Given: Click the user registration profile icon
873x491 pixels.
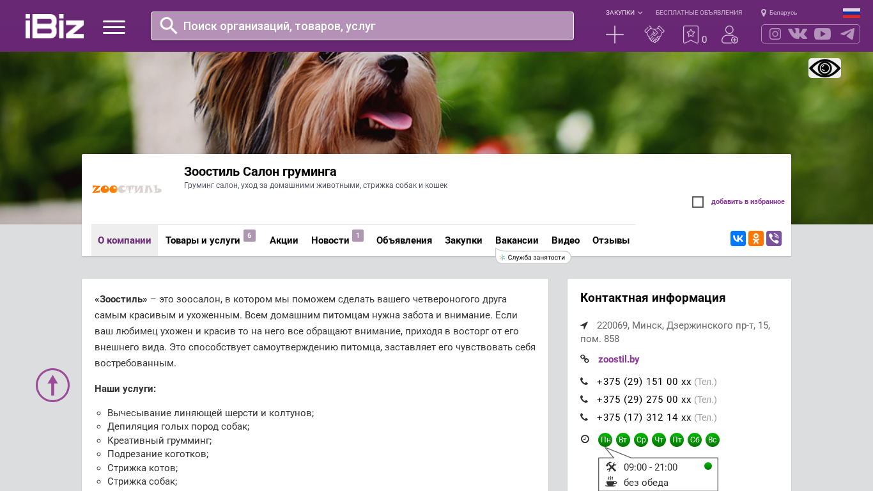Looking at the screenshot, I should coord(729,35).
